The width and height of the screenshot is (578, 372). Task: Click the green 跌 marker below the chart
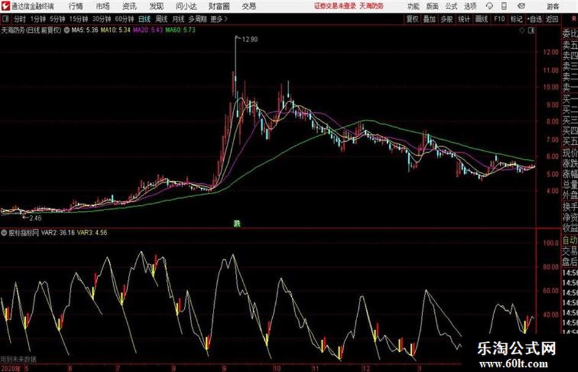pos(237,223)
